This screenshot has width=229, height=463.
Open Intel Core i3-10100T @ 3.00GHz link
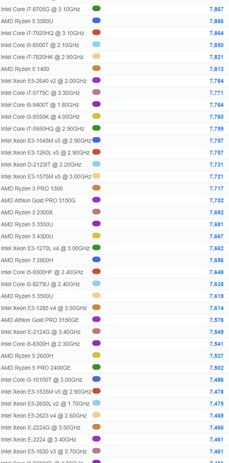click(x=42, y=380)
